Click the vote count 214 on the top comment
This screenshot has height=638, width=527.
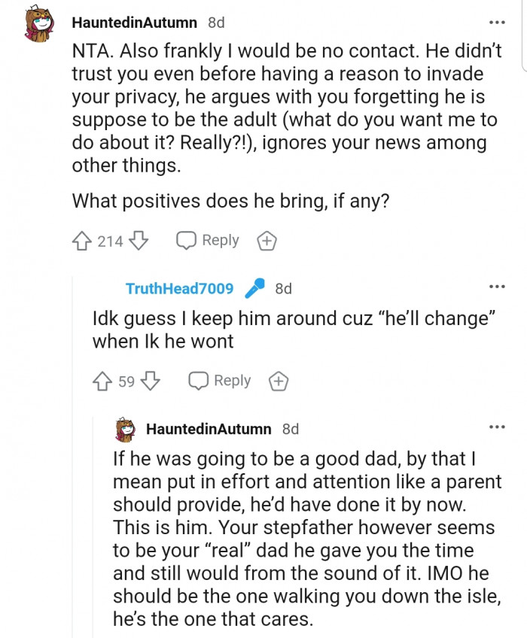click(110, 241)
